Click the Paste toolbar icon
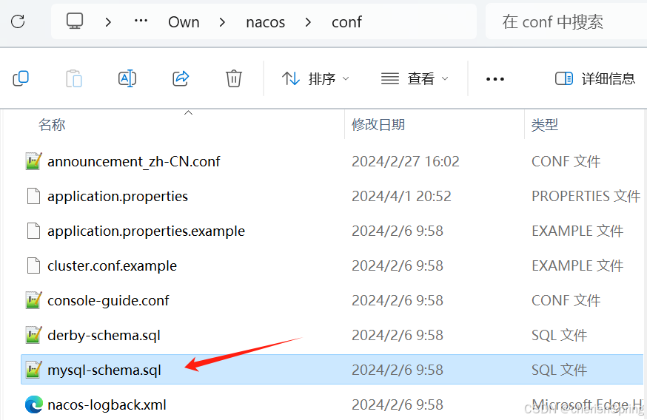647x420 pixels. 74,78
